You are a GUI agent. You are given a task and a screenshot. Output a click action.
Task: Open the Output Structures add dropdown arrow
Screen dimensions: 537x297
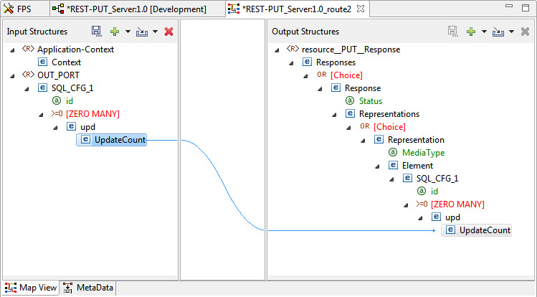pos(484,32)
